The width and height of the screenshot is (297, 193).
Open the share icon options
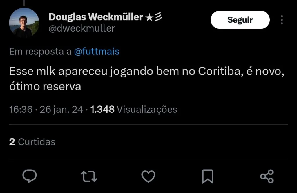[x=267, y=176]
